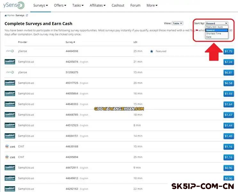This screenshot has height=192, width=238.
Task: Click the $1.47 reward button
Action: click(x=229, y=115)
